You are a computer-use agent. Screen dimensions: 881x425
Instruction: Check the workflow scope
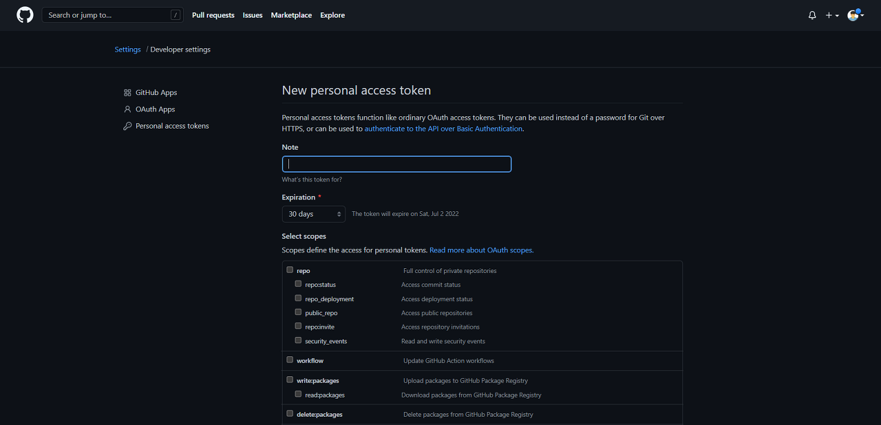tap(290, 359)
